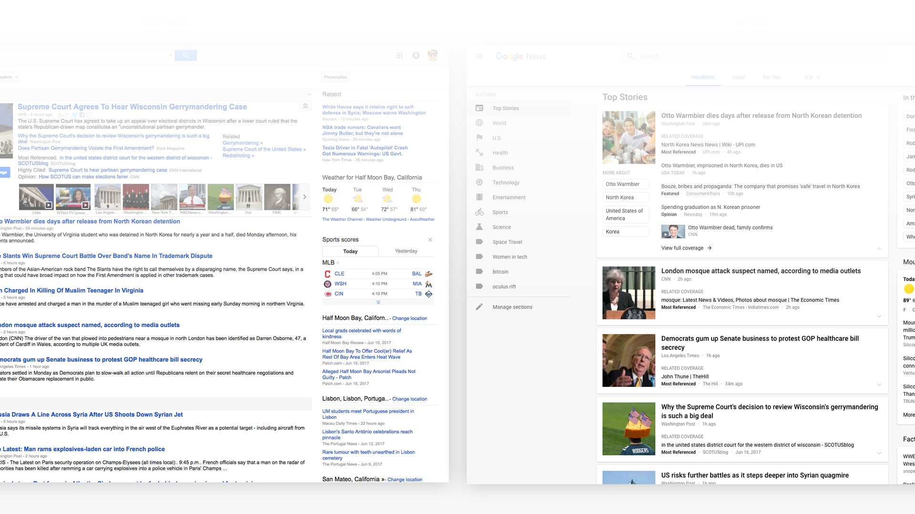Screen dimensions: 915x514
Task: Collapse the right column with double chevron
Action: (309, 94)
